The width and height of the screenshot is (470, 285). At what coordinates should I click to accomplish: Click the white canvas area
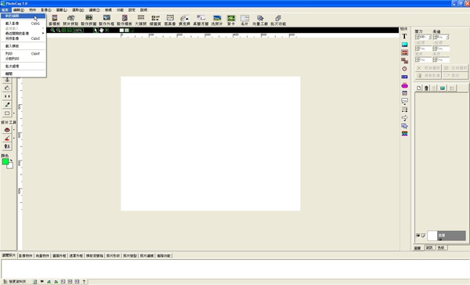pos(211,143)
